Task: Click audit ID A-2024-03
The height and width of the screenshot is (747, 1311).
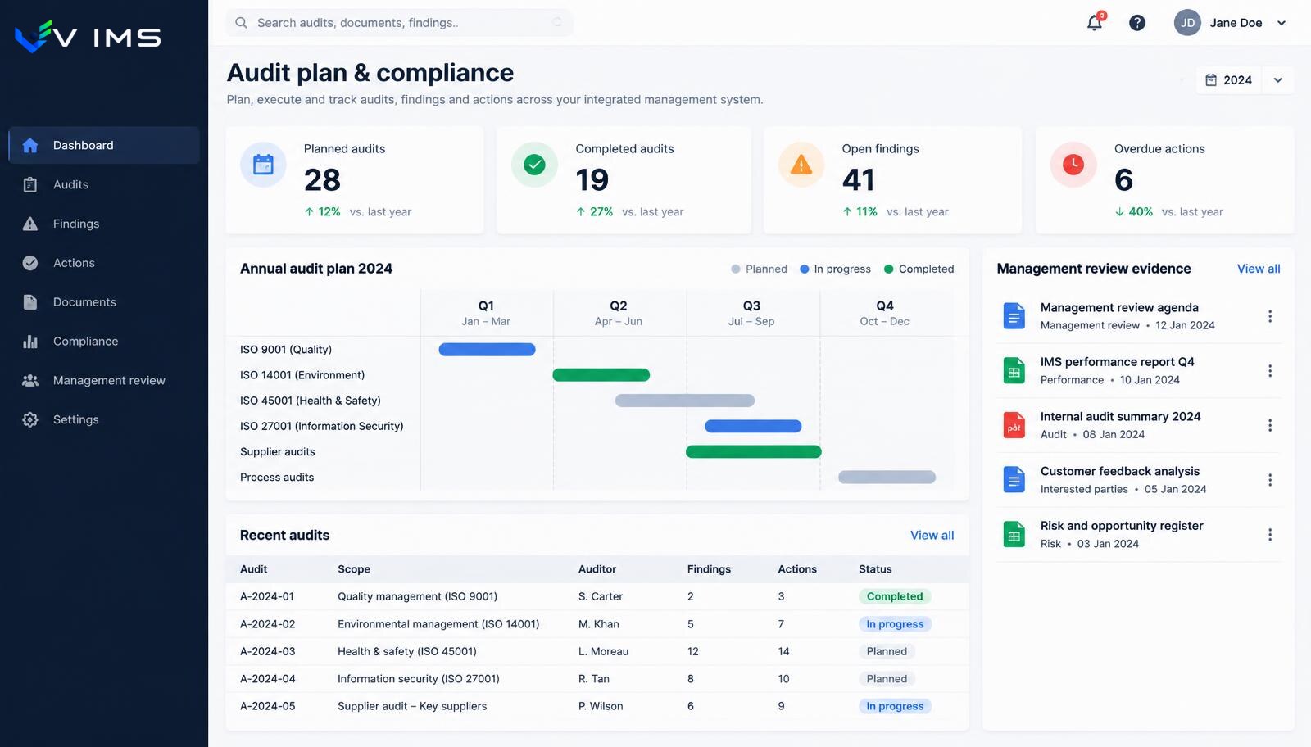Action: point(267,651)
